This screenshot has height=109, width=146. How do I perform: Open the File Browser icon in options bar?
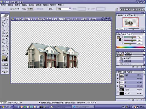(x=117, y=9)
